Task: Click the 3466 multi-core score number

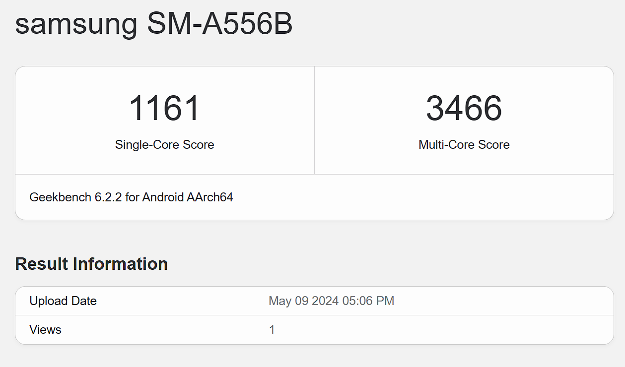Action: 464,109
